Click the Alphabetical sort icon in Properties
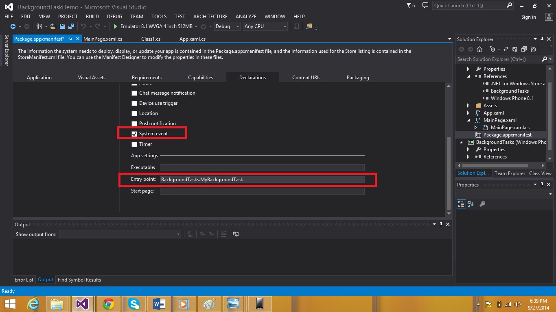The width and height of the screenshot is (556, 312). click(x=471, y=204)
